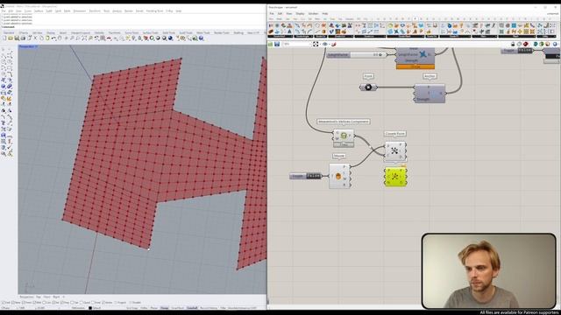Screen dimensions: 561x315
Task: Toggle the Disable osnap checkbox
Action: pyautogui.click(x=131, y=303)
